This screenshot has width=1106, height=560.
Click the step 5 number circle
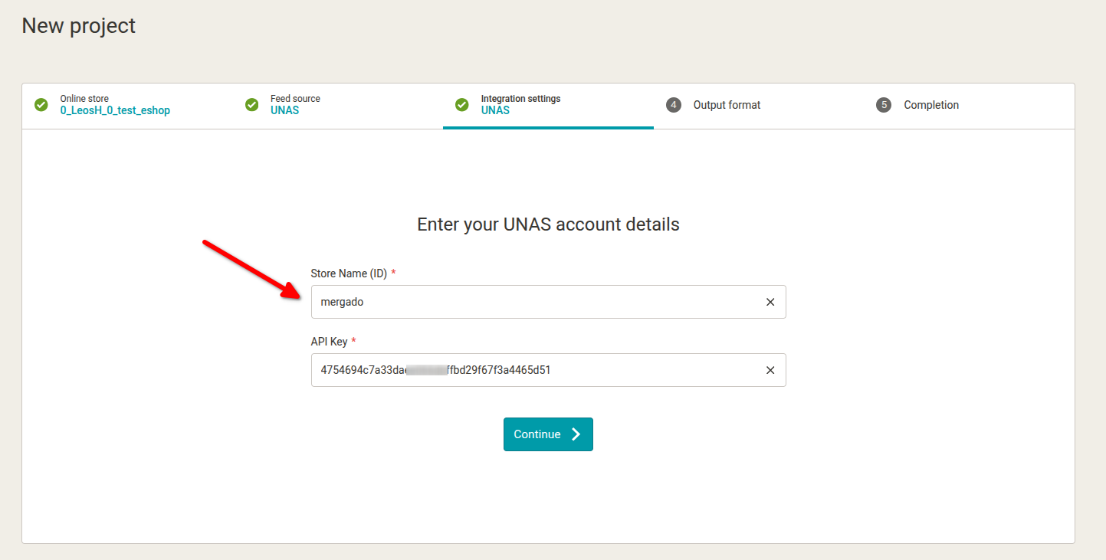[884, 105]
